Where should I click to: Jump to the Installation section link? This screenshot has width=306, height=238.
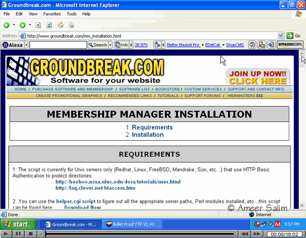pos(148,135)
